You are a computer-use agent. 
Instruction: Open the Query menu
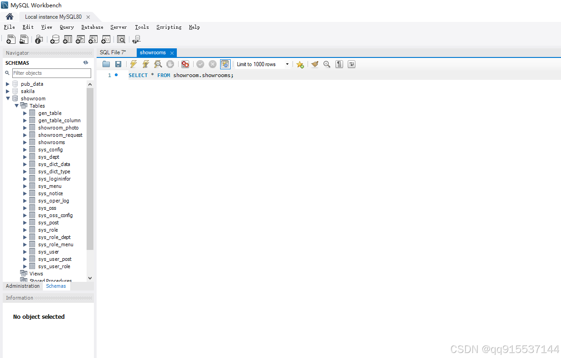pos(67,27)
